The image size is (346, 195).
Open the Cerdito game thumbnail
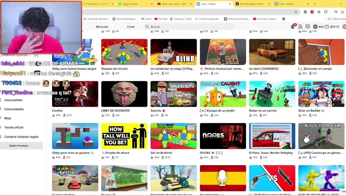coord(75,94)
